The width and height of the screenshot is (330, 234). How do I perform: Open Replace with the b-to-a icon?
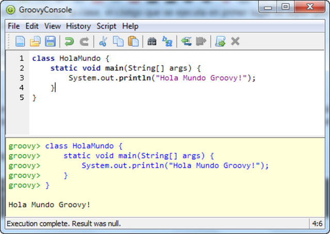pyautogui.click(x=167, y=41)
